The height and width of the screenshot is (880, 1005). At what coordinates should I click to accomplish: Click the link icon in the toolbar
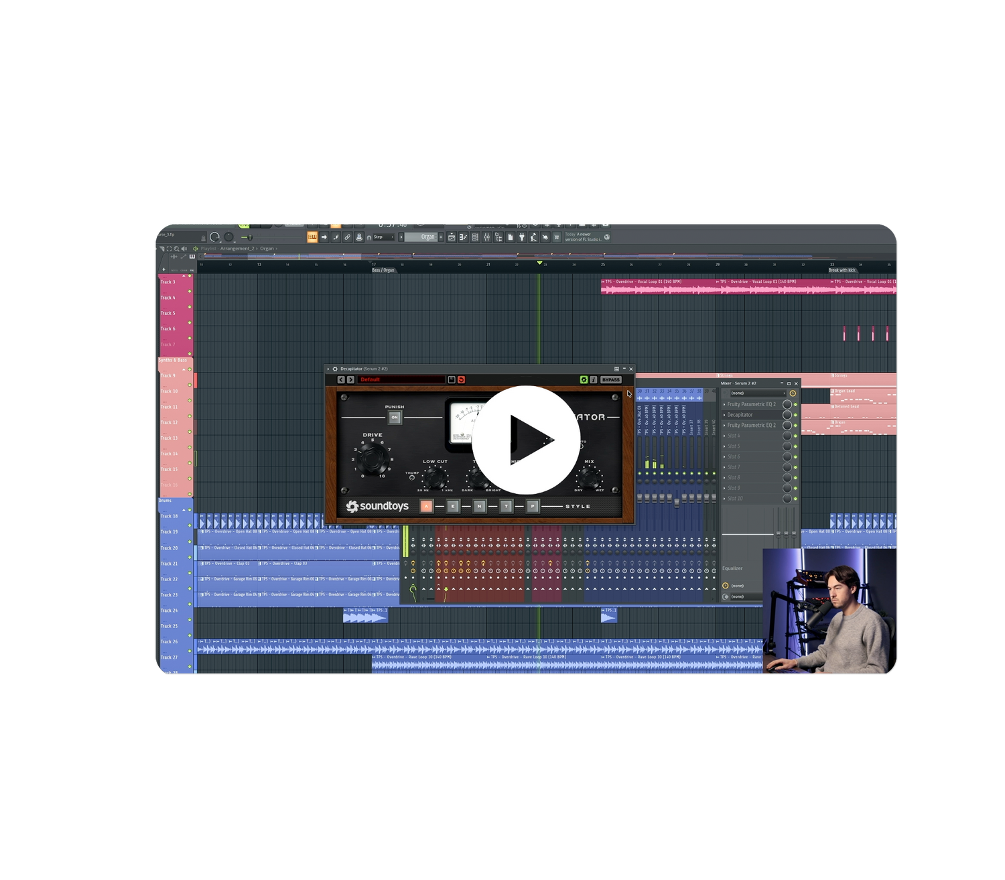(347, 237)
